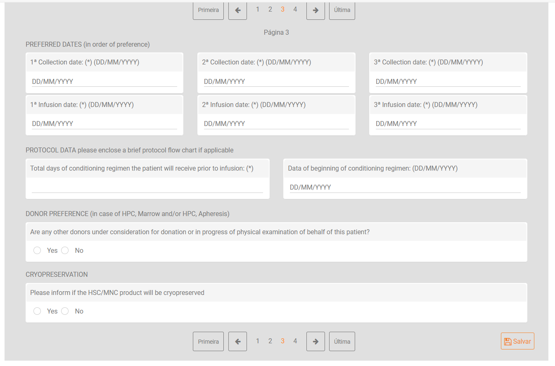Click the top next page arrow icon
The width and height of the screenshot is (555, 366).
(x=315, y=10)
